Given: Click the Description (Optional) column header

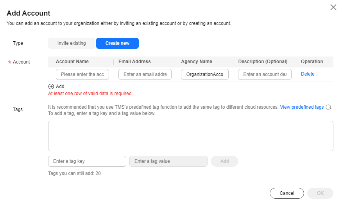Looking at the screenshot, I should (263, 62).
